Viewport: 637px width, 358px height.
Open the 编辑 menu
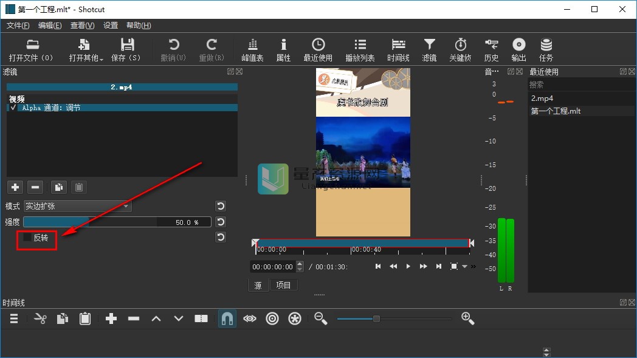coord(50,26)
